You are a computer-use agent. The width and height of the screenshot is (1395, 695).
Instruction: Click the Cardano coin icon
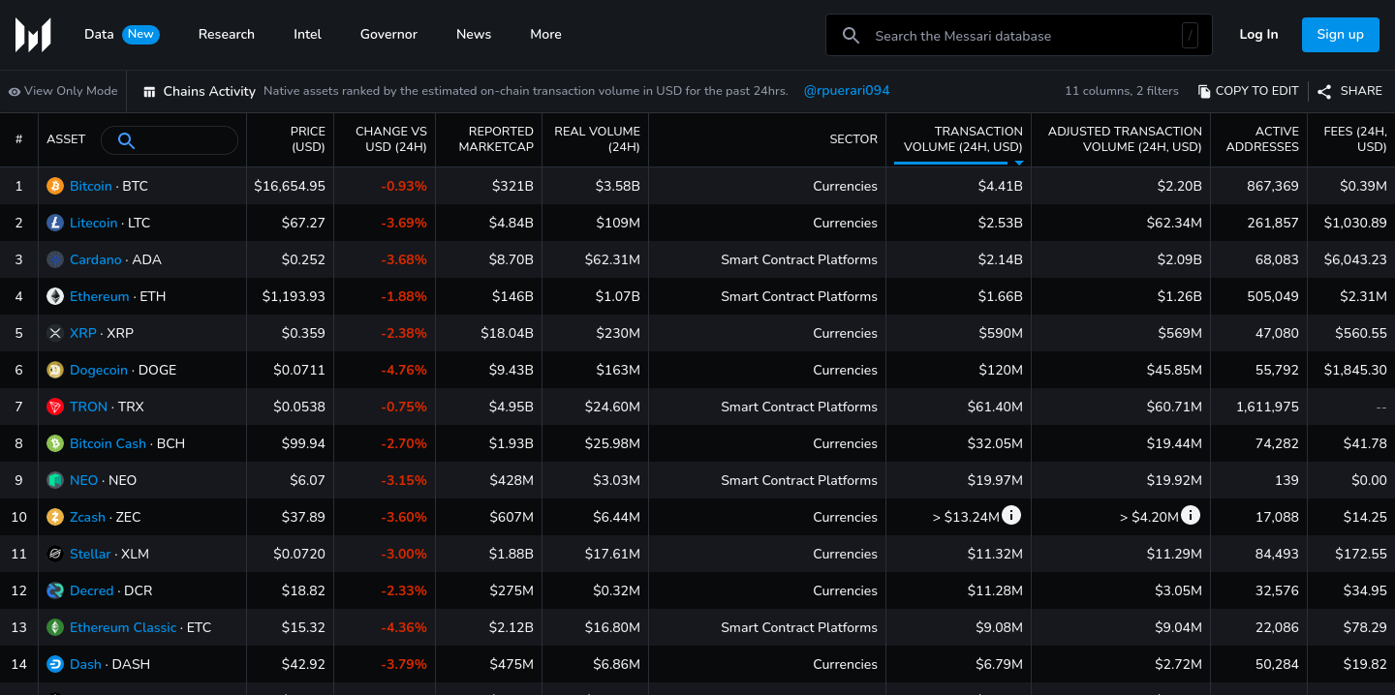55,259
